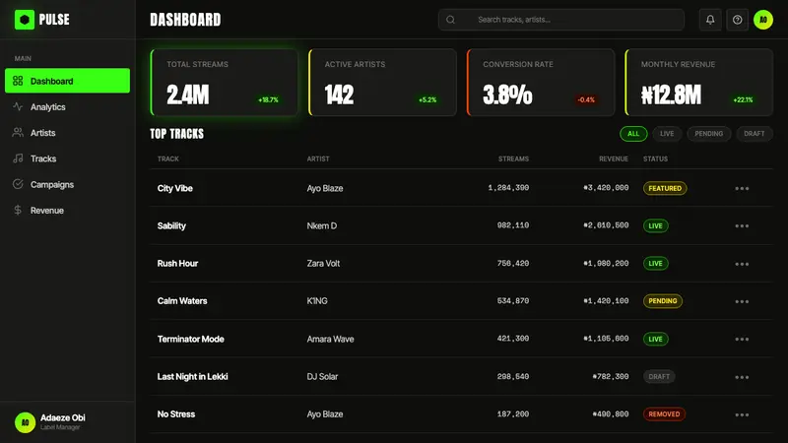Open Artists from the sidebar
Viewport: 788px width, 443px height.
(67, 133)
